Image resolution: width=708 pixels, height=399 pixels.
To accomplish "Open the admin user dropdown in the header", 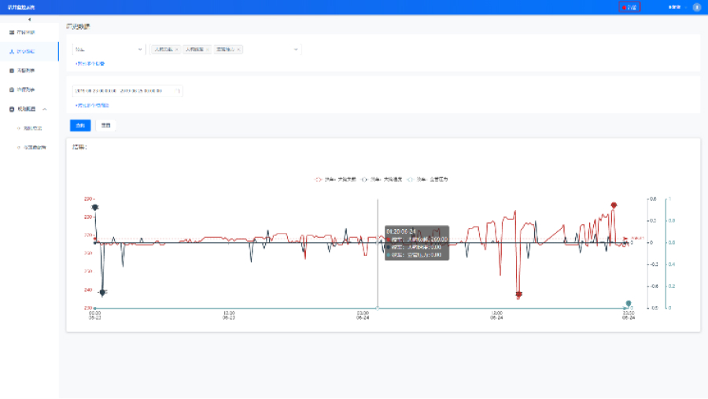I will [x=677, y=7].
